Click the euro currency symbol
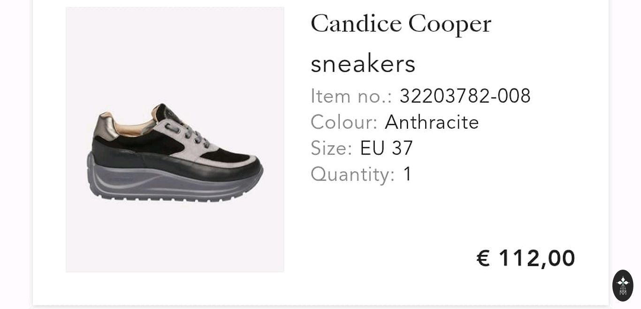Image resolution: width=641 pixels, height=309 pixels. coord(483,258)
